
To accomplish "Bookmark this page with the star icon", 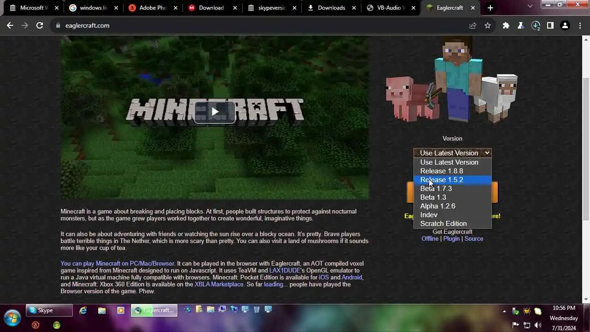I will (487, 25).
